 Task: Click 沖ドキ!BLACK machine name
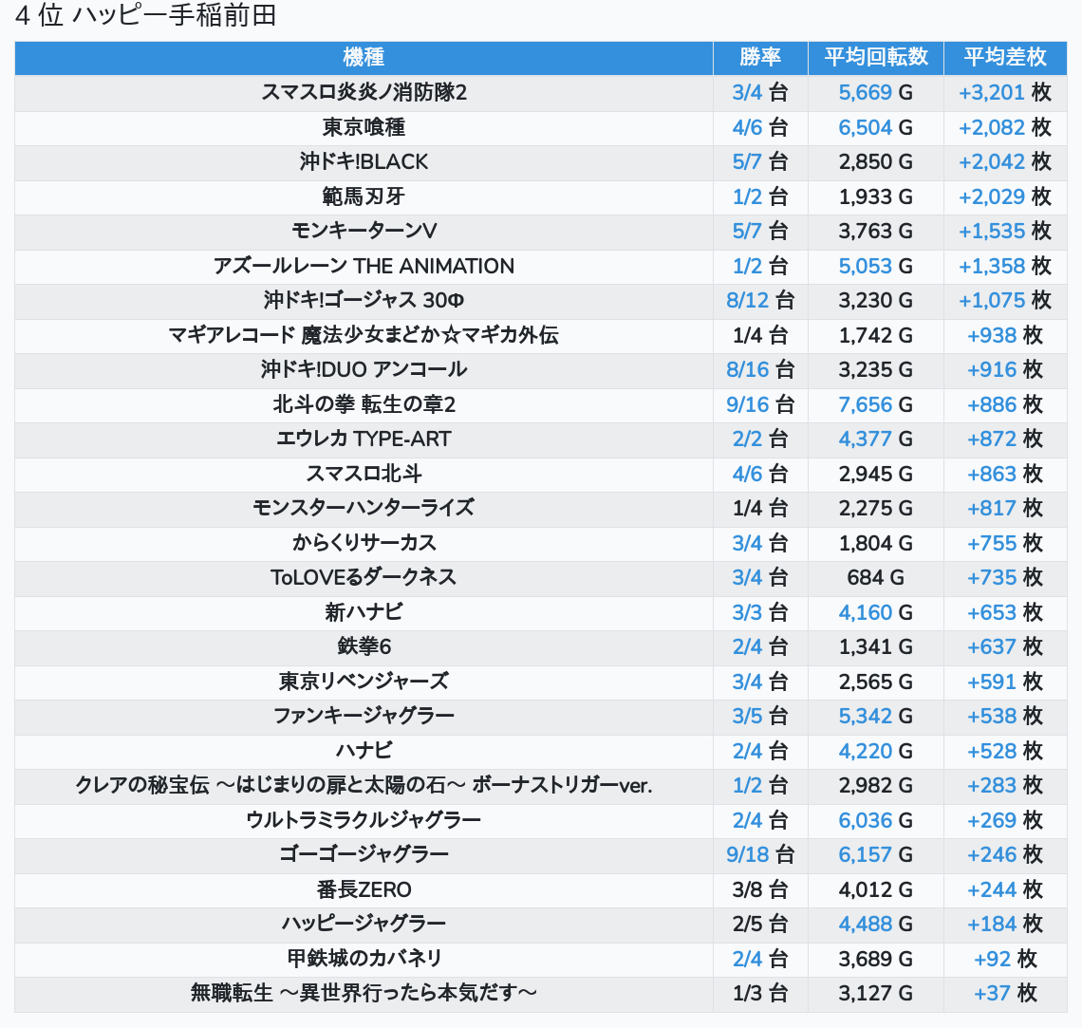click(364, 162)
